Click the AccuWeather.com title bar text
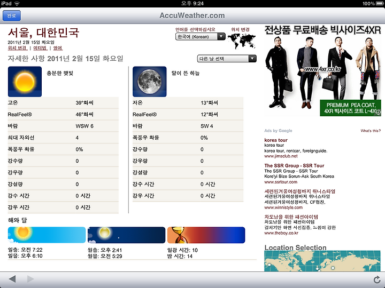Image resolution: width=385 pixels, height=288 pixels. (x=192, y=15)
